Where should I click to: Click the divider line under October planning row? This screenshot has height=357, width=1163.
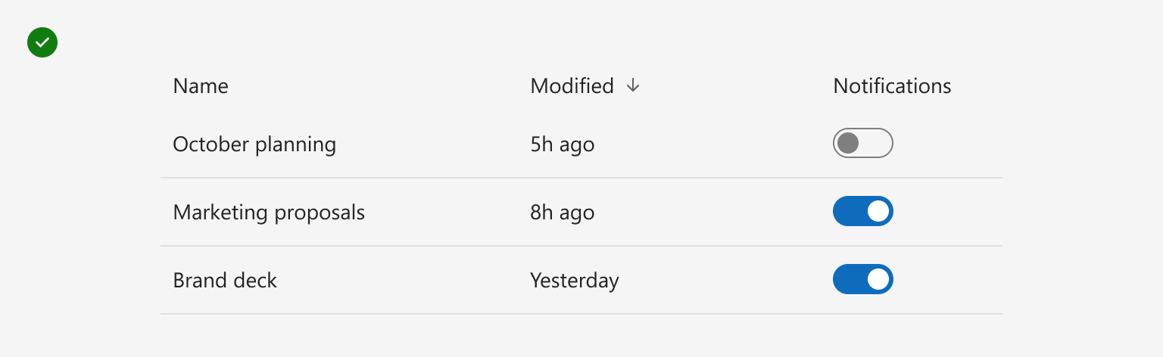tap(581, 178)
